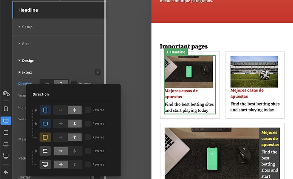Enable Reverse for tablet row
The width and height of the screenshot is (293, 179).
point(88,137)
